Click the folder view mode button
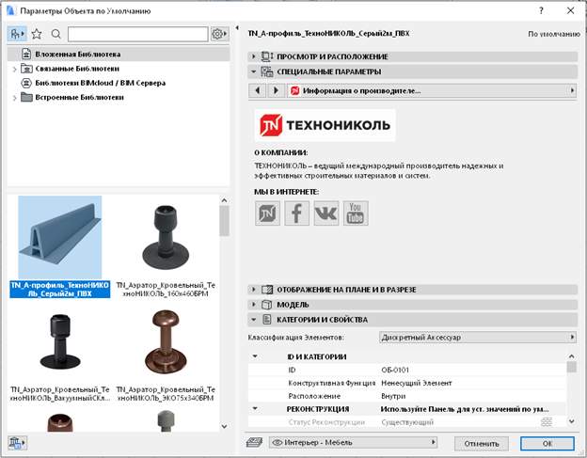The width and height of the screenshot is (587, 458). [x=18, y=34]
